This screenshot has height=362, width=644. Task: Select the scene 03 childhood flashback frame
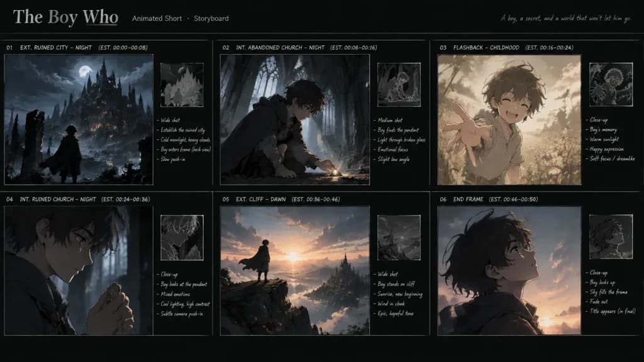point(509,120)
